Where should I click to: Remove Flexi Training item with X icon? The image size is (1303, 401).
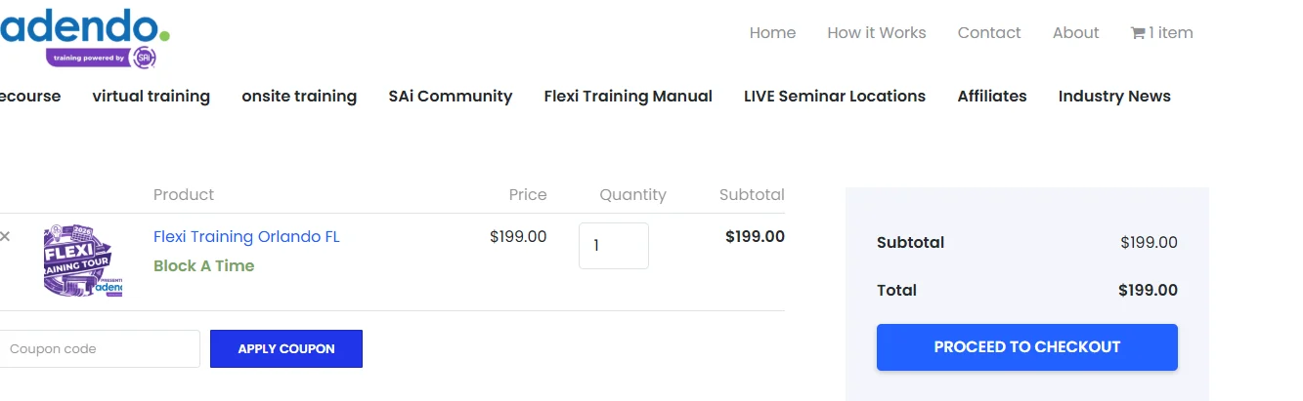click(5, 236)
